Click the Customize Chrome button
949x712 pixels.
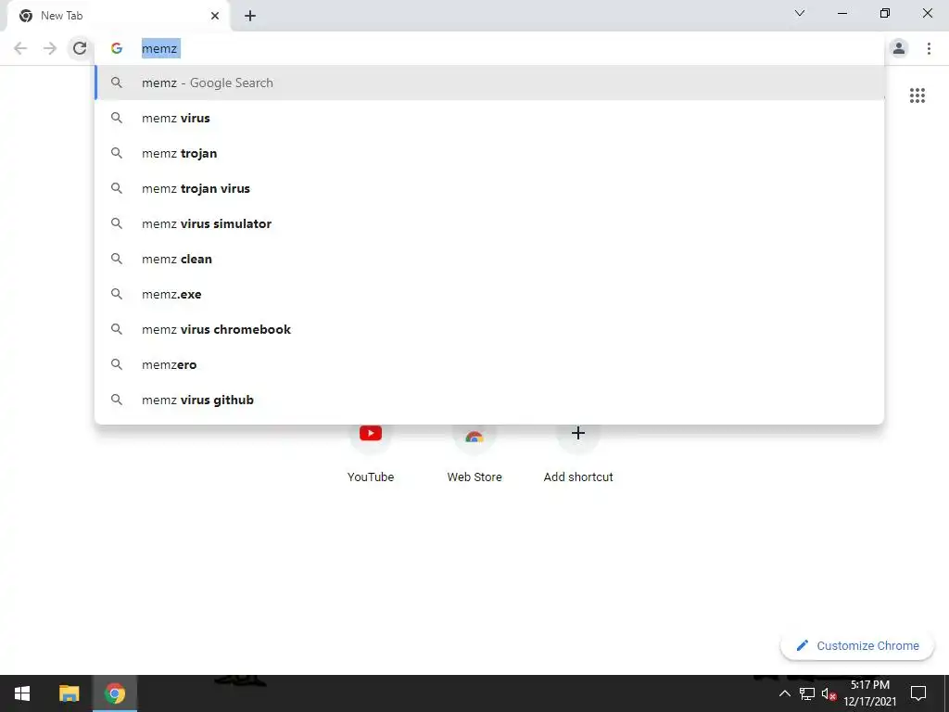pyautogui.click(x=857, y=645)
